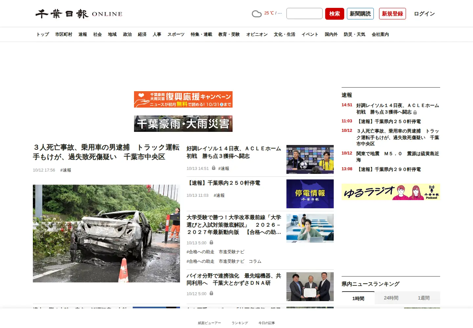Select the 1週間 ranking tab
This screenshot has width=473, height=328.
[424, 298]
